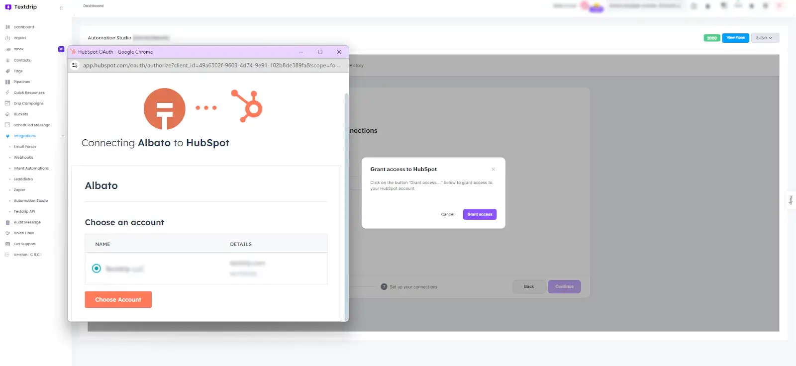The image size is (796, 366).
Task: Click the app.hubspot.com URL field
Action: click(211, 65)
